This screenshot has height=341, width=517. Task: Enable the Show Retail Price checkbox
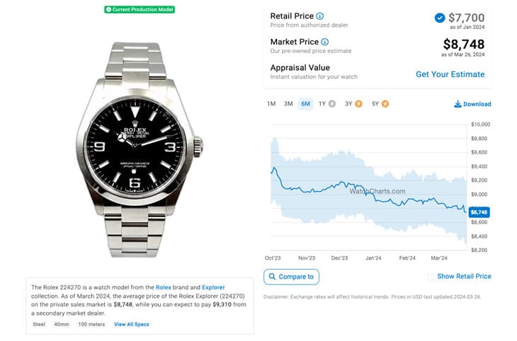pos(431,277)
